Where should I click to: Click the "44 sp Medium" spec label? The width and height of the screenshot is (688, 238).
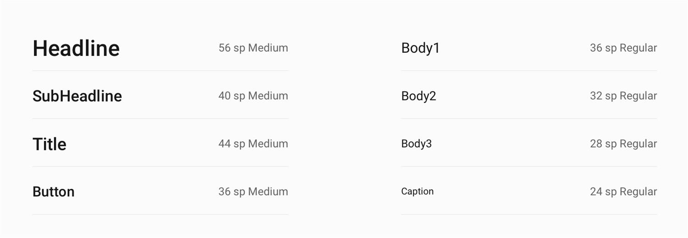[x=253, y=144]
